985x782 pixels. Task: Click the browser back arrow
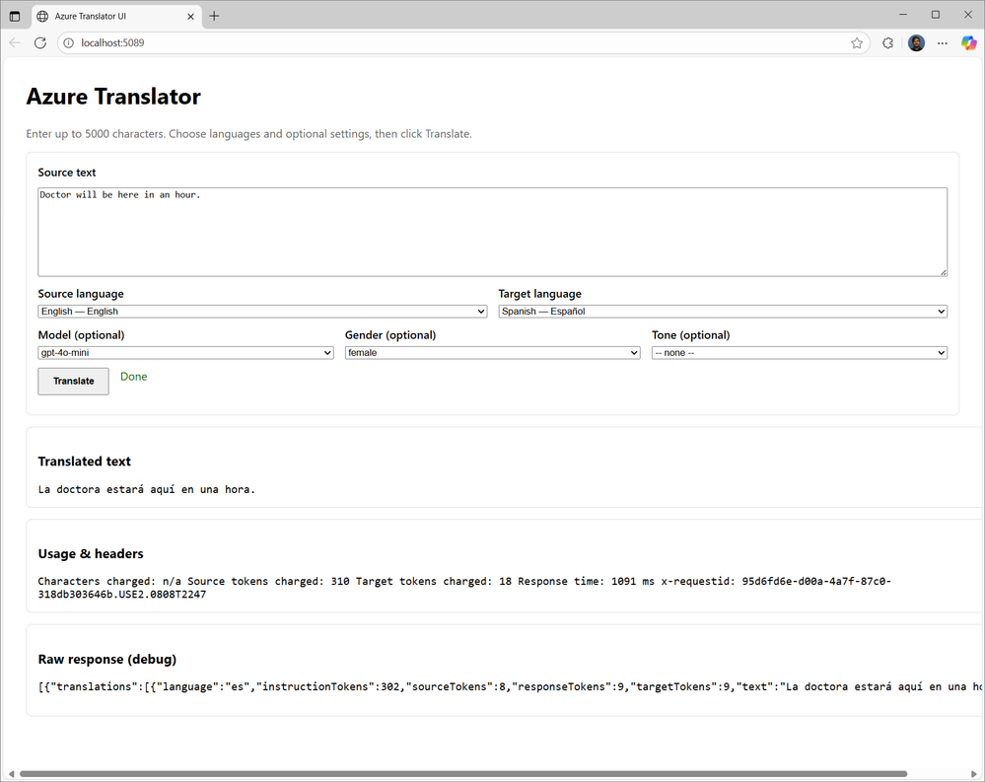coord(15,42)
